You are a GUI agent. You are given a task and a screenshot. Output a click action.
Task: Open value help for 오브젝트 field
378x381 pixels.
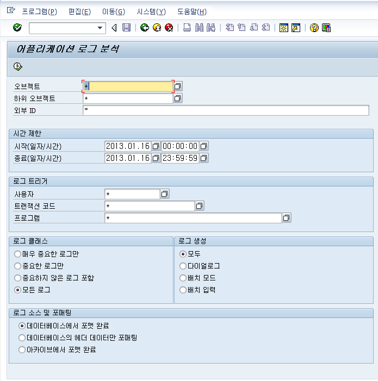[x=178, y=86]
